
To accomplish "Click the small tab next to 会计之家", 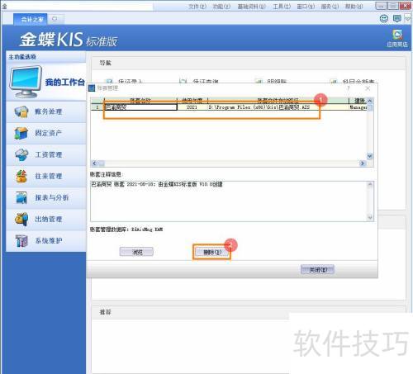I will click(56, 19).
